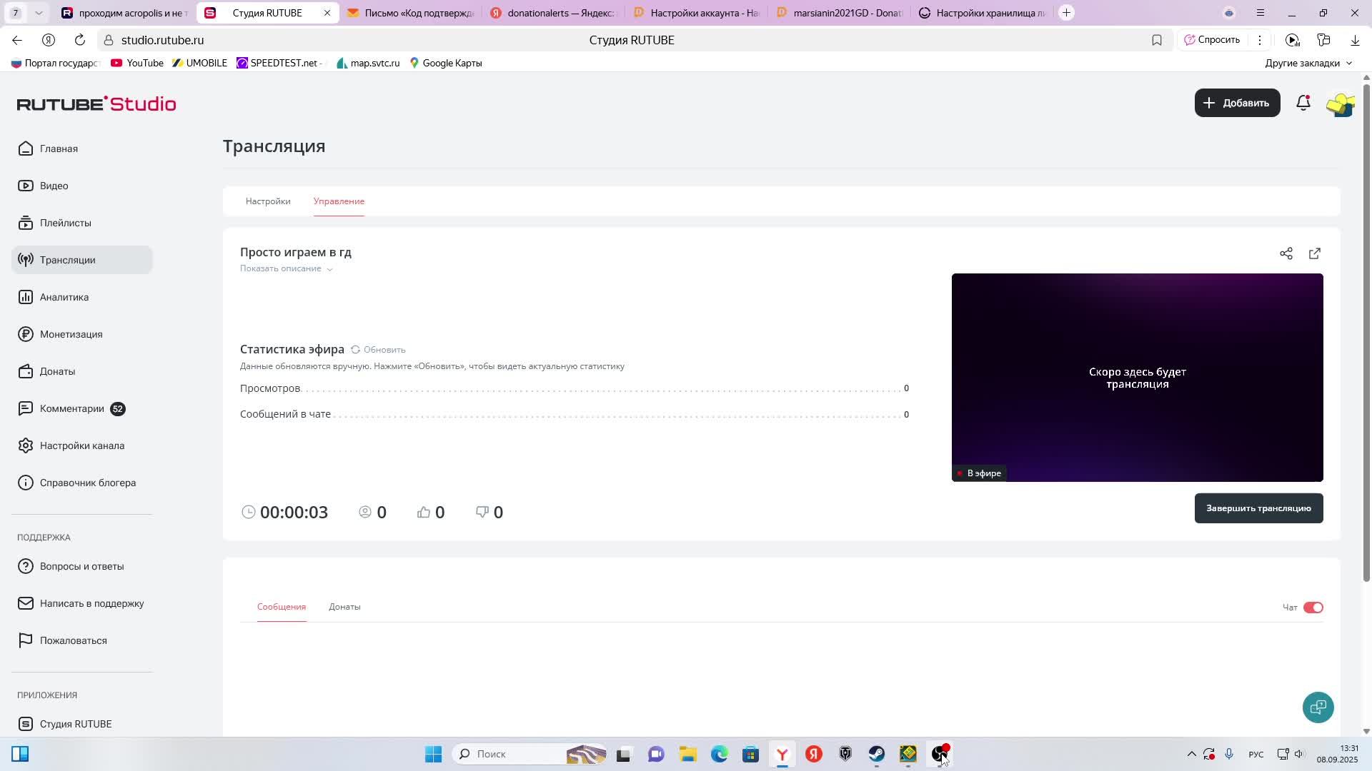This screenshot has height=771, width=1372.
Task: Open Steam from the taskbar
Action: tap(876, 754)
